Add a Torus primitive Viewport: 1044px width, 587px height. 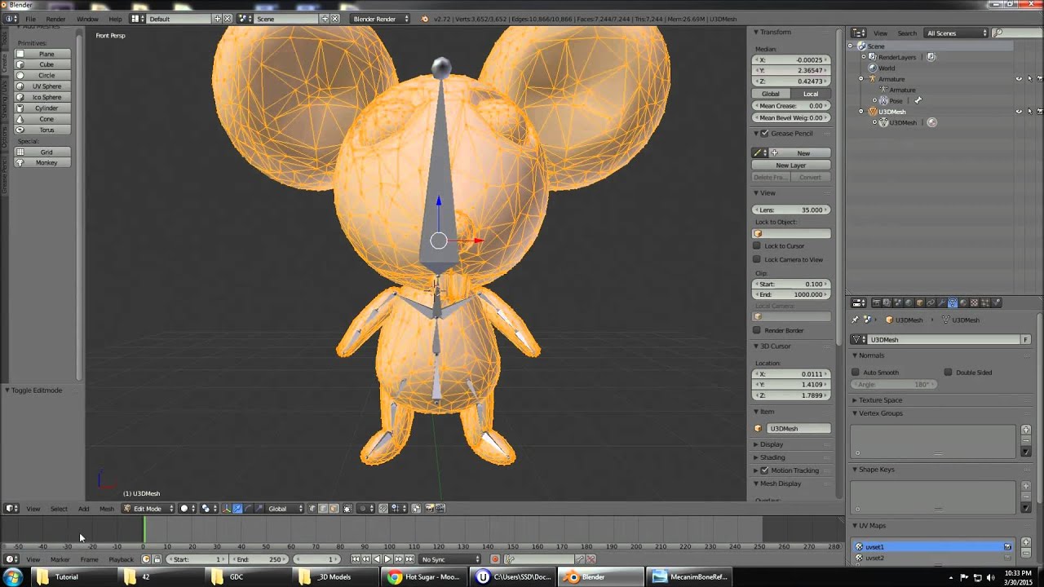pos(43,130)
